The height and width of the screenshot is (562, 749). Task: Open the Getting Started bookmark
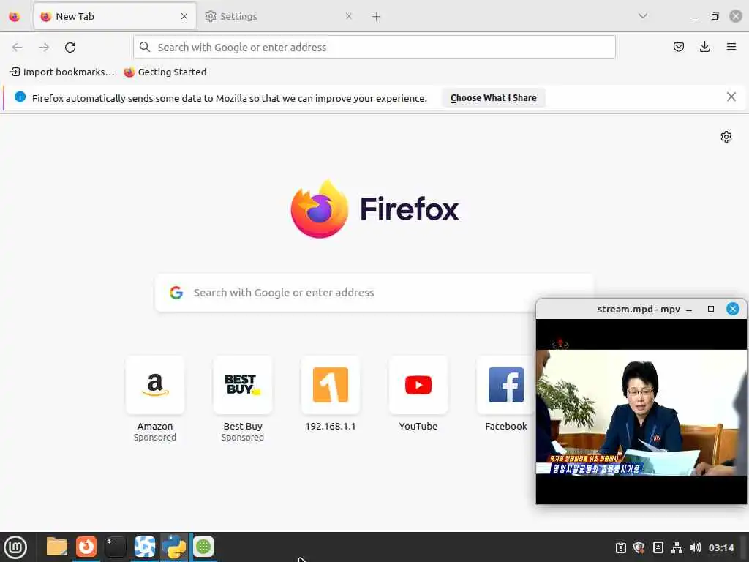pos(165,72)
